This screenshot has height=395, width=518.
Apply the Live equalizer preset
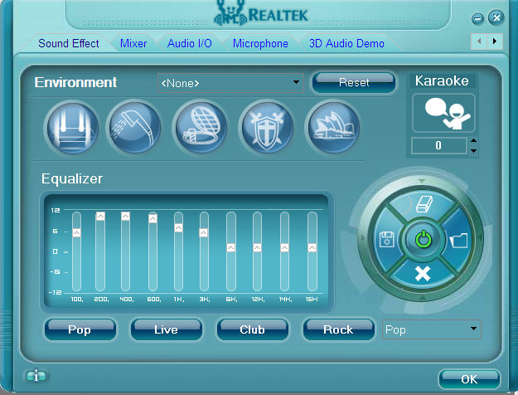point(166,329)
